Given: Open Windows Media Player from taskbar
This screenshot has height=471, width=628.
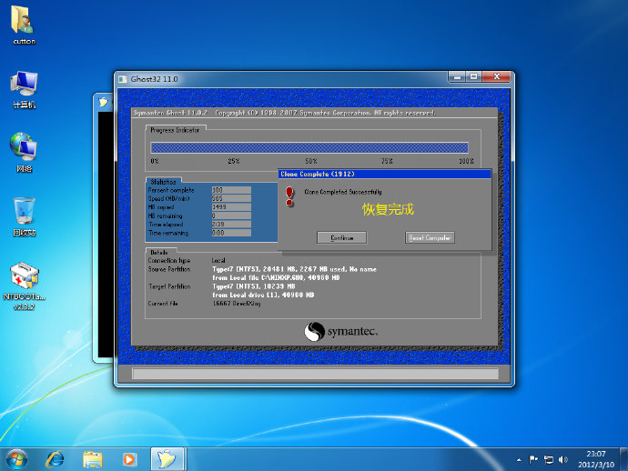Looking at the screenshot, I should 129,459.
